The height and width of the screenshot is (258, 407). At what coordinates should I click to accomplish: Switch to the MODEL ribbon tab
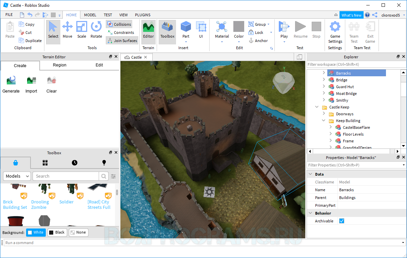[90, 15]
